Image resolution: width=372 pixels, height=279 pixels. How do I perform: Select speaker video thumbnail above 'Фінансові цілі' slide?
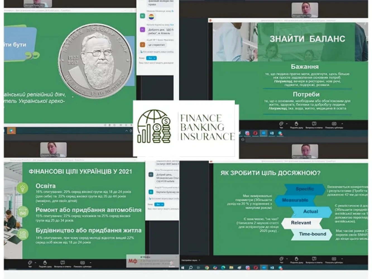click(54, 149)
